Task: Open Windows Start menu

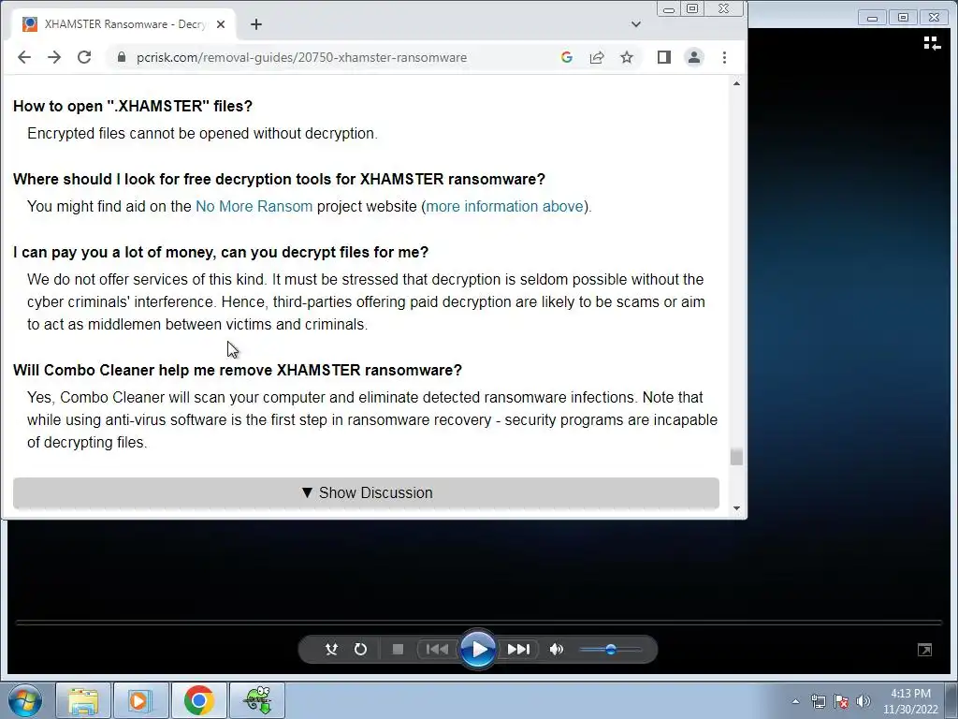Action: 25,700
